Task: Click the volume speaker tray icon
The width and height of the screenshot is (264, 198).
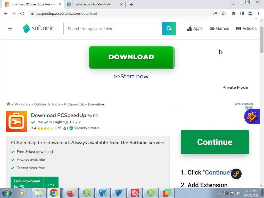Action: pyautogui.click(x=238, y=193)
